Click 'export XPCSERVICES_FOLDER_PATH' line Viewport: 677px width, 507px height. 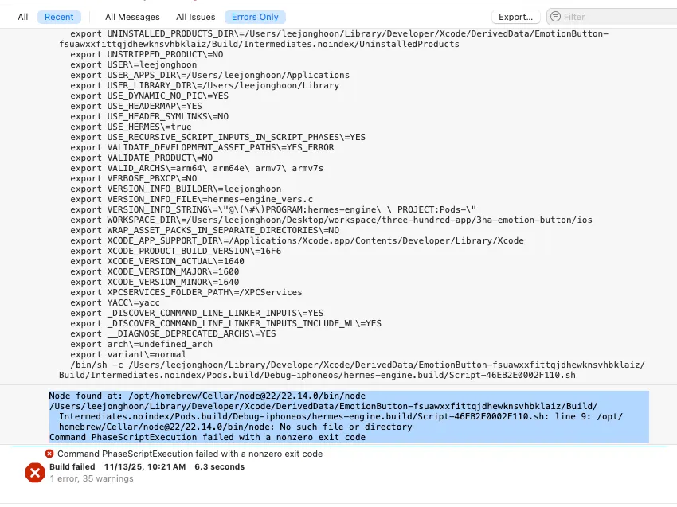(x=186, y=293)
